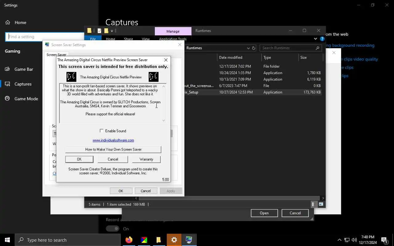Click the volume speaker tray icon
Image resolution: width=394 pixels, height=246 pixels.
(x=354, y=240)
